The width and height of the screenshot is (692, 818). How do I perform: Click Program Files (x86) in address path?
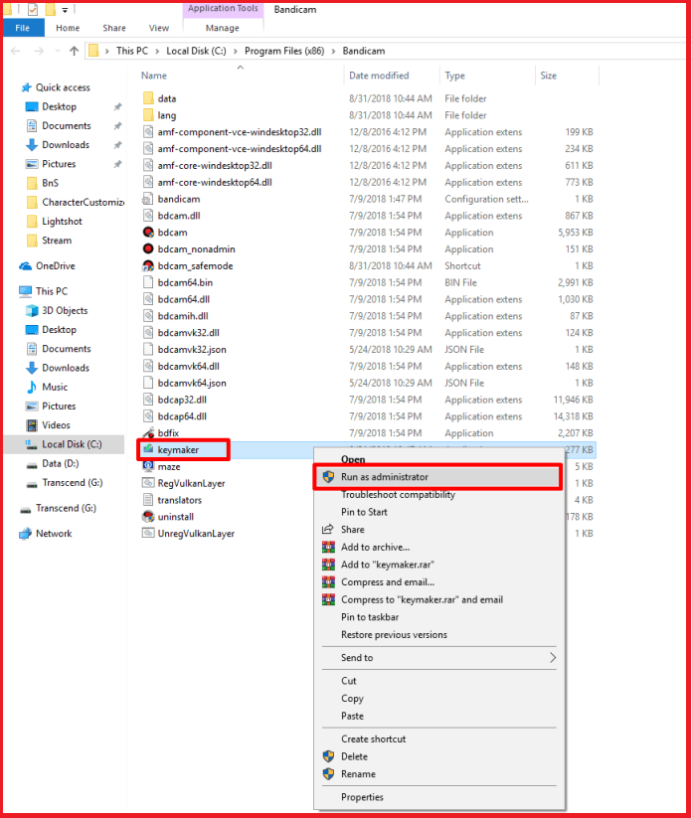(284, 51)
